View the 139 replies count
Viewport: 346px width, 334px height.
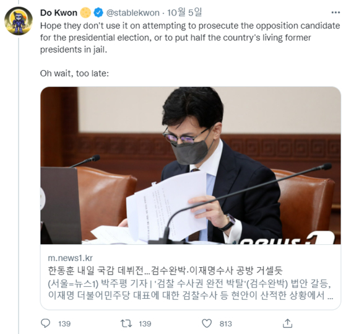[x=64, y=324]
